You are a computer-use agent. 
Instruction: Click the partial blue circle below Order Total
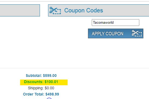(49, 98)
